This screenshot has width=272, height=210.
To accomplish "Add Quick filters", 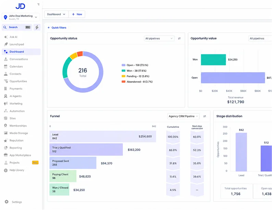I will [57, 27].
